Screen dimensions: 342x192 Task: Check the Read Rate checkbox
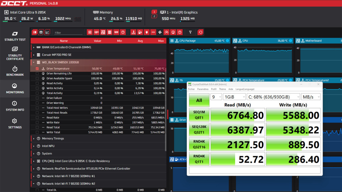[37, 118]
